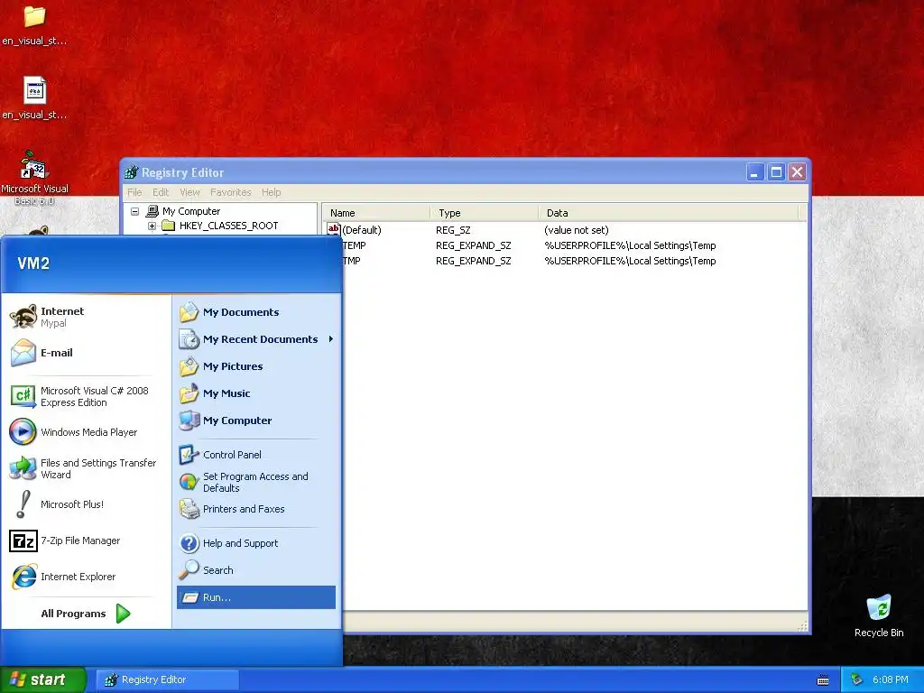
Task: Open the Recycle Bin desktop icon
Action: (x=879, y=608)
